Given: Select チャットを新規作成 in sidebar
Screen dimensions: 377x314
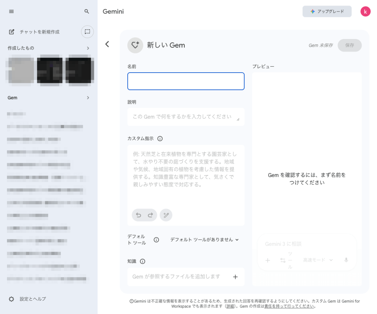Looking at the screenshot, I should coord(39,32).
